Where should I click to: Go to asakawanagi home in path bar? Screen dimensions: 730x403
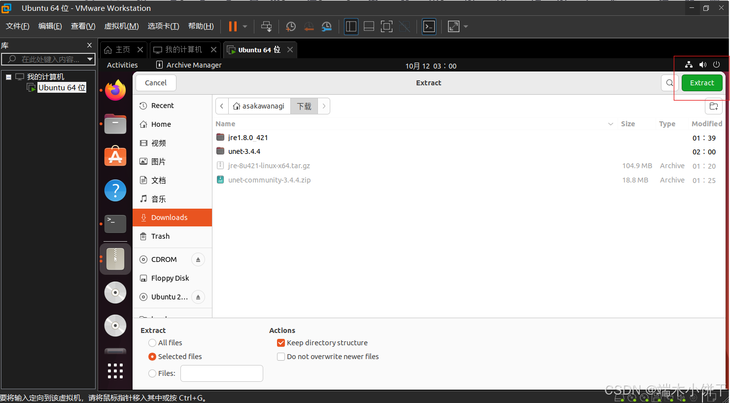[259, 106]
